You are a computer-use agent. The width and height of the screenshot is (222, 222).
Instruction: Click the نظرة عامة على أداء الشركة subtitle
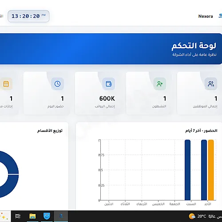coord(194,55)
